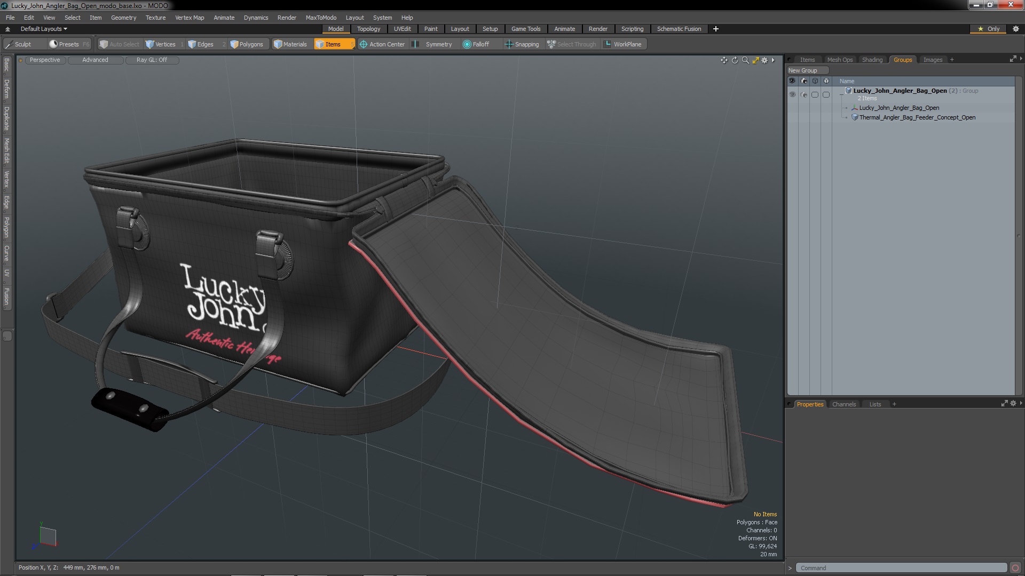The height and width of the screenshot is (576, 1025).
Task: Toggle render state of Lucky_John_Angler_Bag_Open group
Action: point(804,94)
